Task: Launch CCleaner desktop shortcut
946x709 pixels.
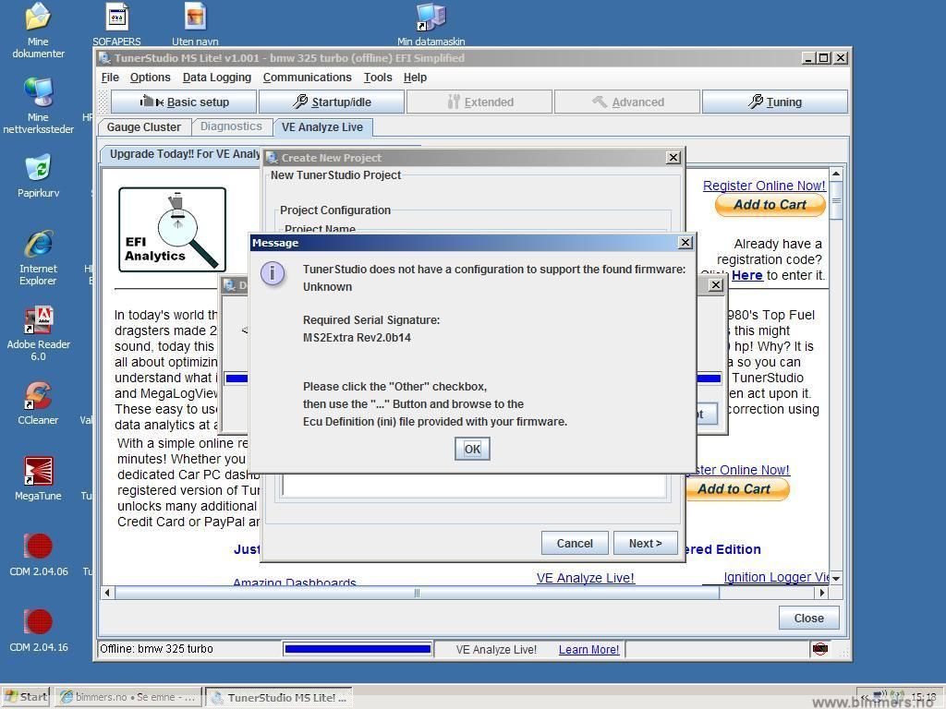Action: point(38,403)
